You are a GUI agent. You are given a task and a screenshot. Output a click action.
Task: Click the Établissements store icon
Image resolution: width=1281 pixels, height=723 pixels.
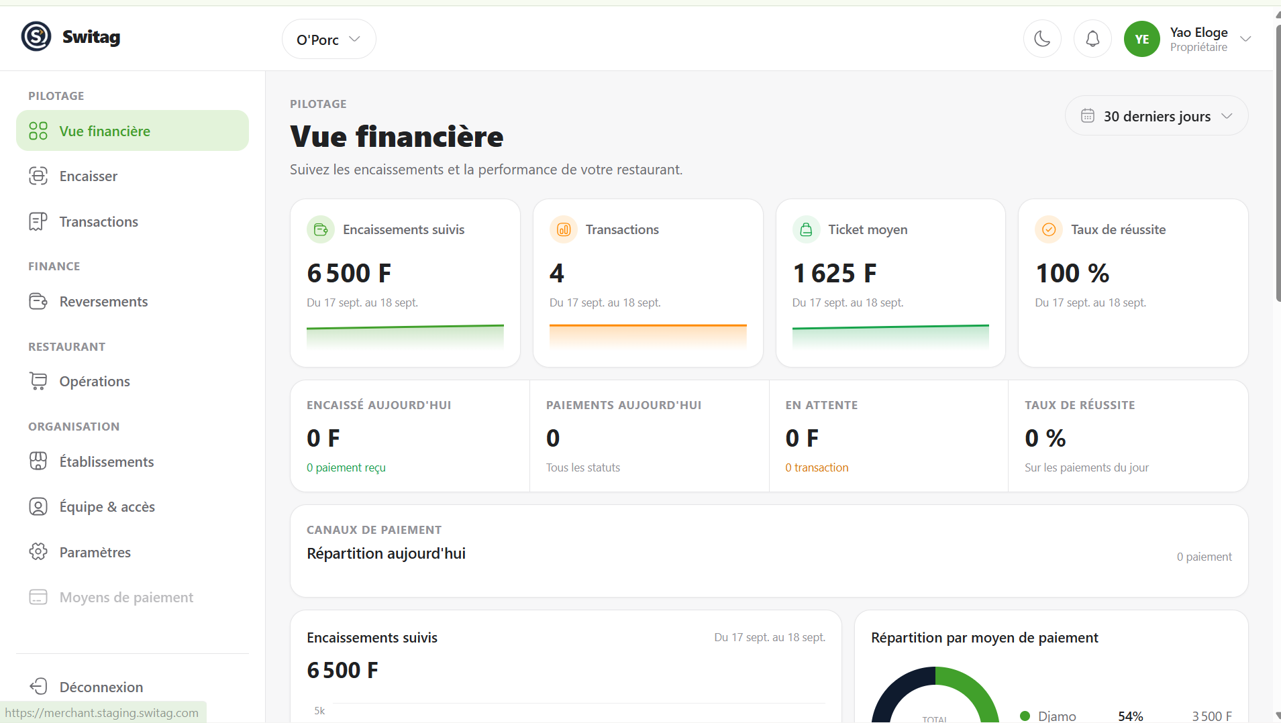point(38,461)
